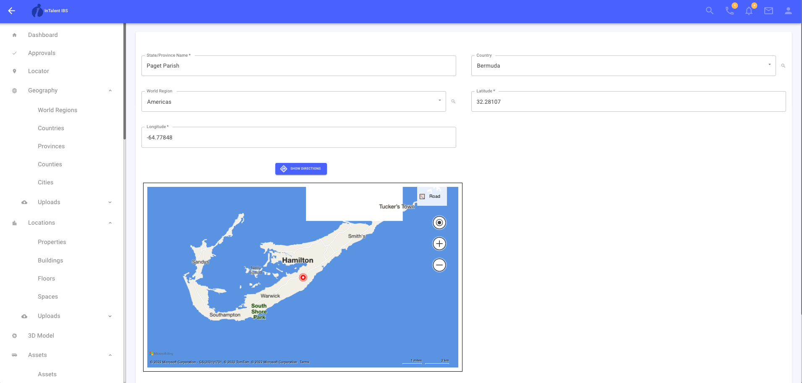Click the back arrow in header
The width and height of the screenshot is (802, 383).
[12, 11]
